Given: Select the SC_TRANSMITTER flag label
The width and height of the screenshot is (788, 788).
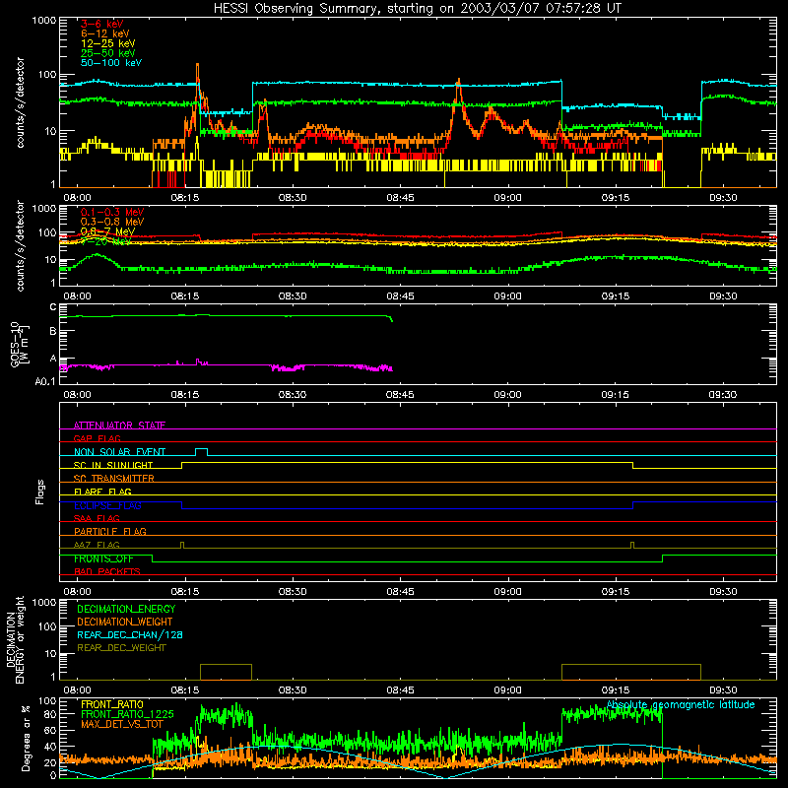Looking at the screenshot, I should (114, 479).
